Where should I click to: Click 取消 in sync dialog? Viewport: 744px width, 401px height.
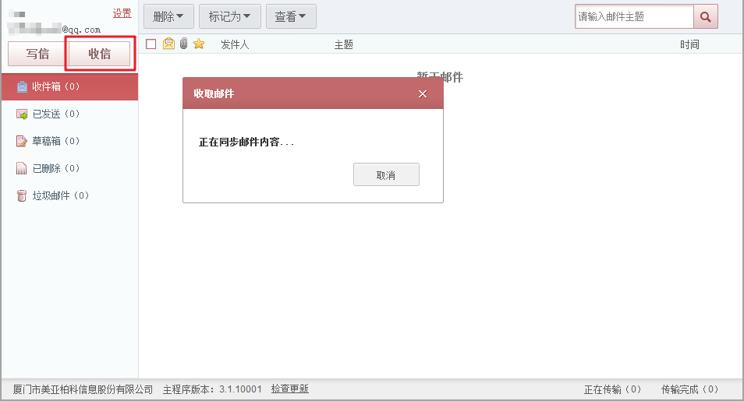(386, 175)
